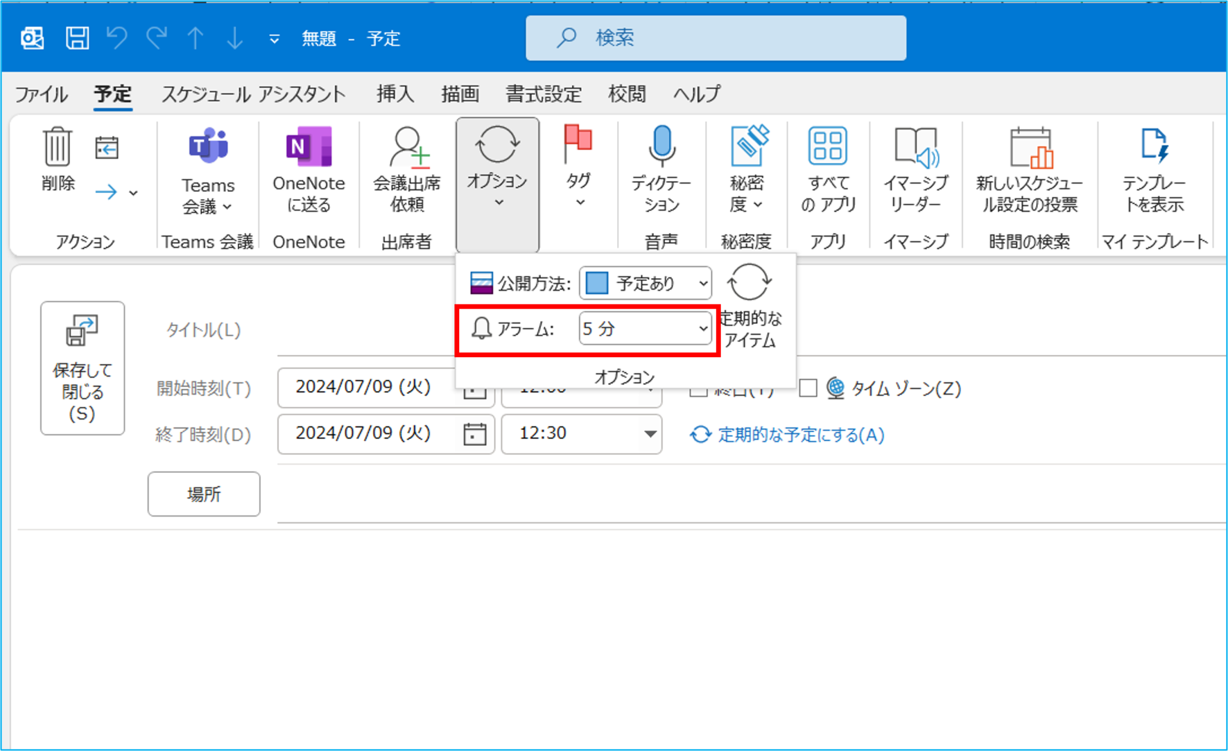Click the copy-to-calendar icon beside 削除
The image size is (1228, 751).
[107, 147]
